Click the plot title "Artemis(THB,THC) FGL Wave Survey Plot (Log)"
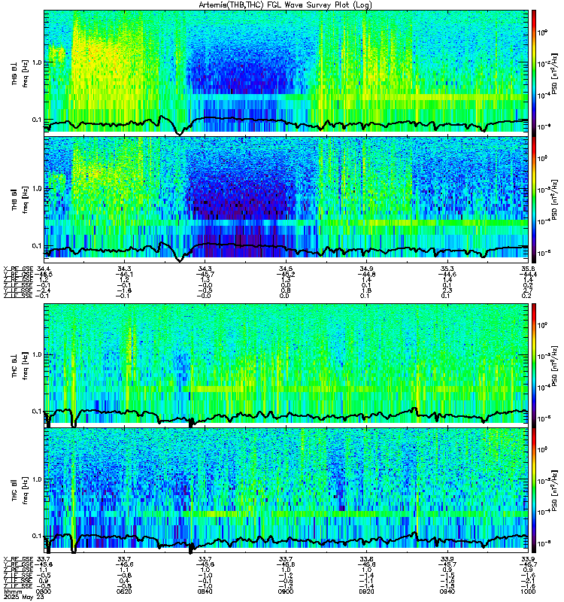 285,5
